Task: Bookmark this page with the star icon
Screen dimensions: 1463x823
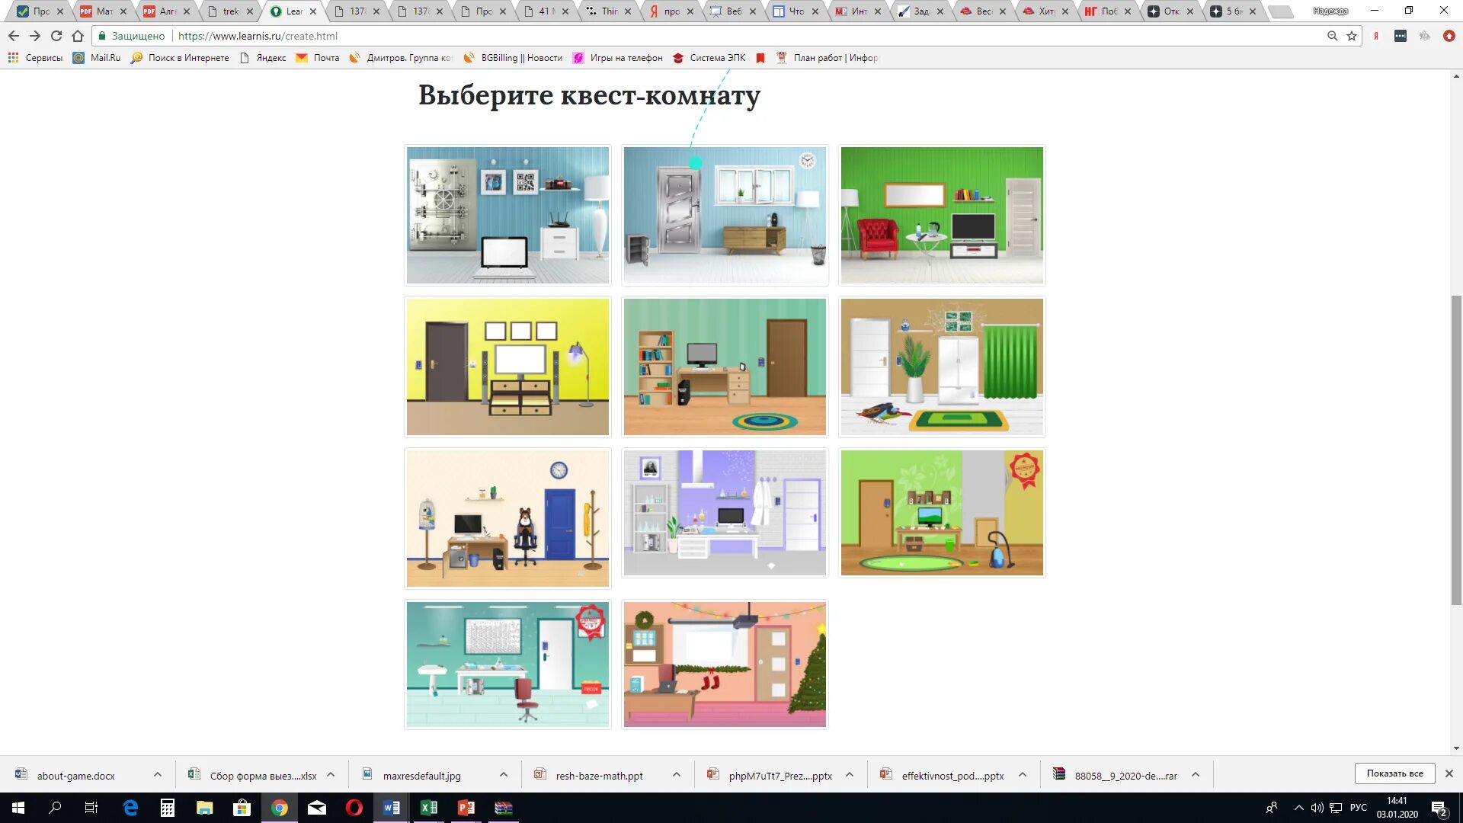Action: 1352,36
